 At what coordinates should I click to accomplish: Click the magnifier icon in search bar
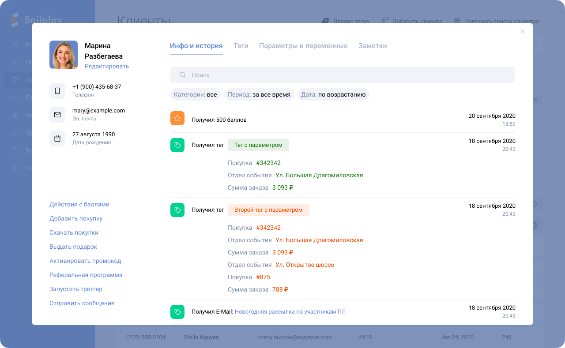(183, 75)
